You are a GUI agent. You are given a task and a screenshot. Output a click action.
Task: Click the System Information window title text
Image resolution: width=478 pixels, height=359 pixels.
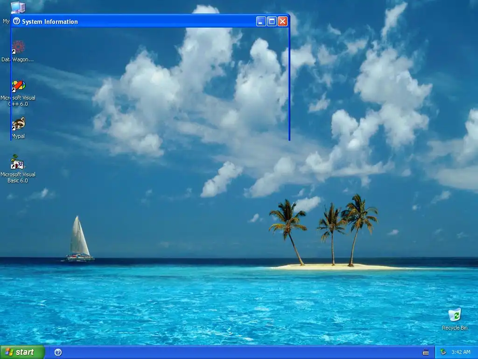click(49, 22)
